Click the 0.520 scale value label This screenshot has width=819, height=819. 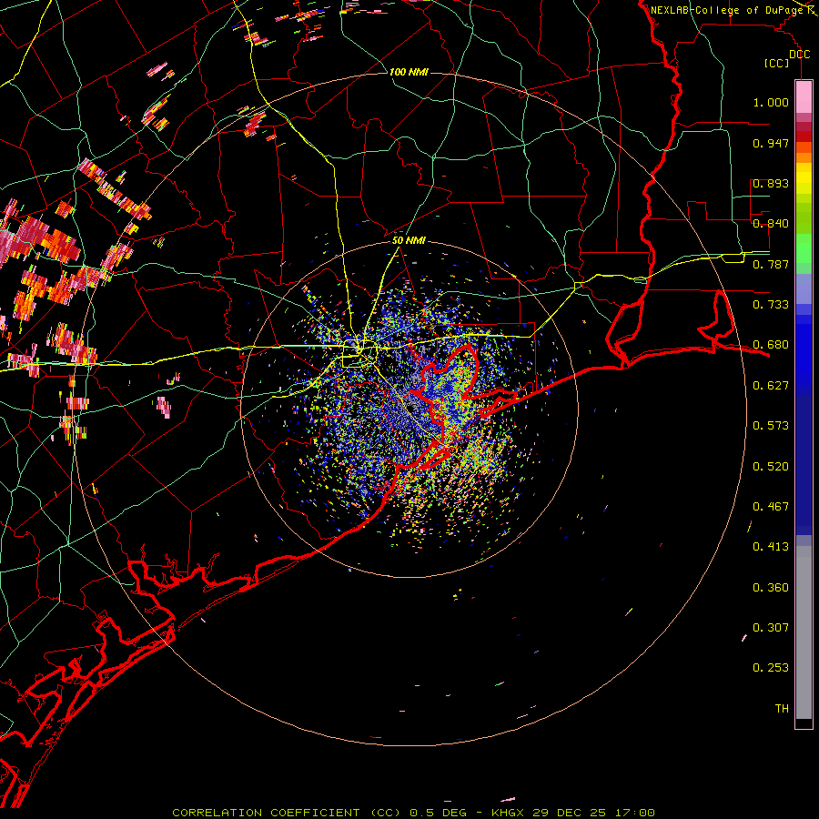[x=771, y=467]
